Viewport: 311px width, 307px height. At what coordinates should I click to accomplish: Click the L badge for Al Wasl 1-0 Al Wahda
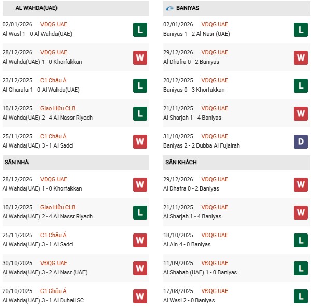click(140, 30)
